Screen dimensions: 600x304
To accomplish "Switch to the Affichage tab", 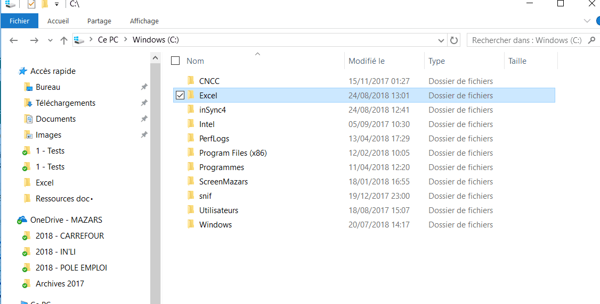I will 144,21.
